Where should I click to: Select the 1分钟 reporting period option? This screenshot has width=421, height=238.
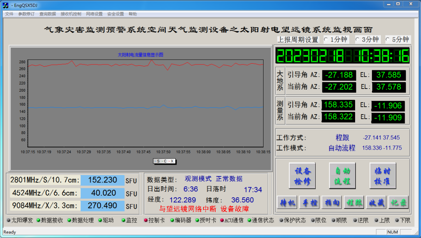(x=326, y=40)
